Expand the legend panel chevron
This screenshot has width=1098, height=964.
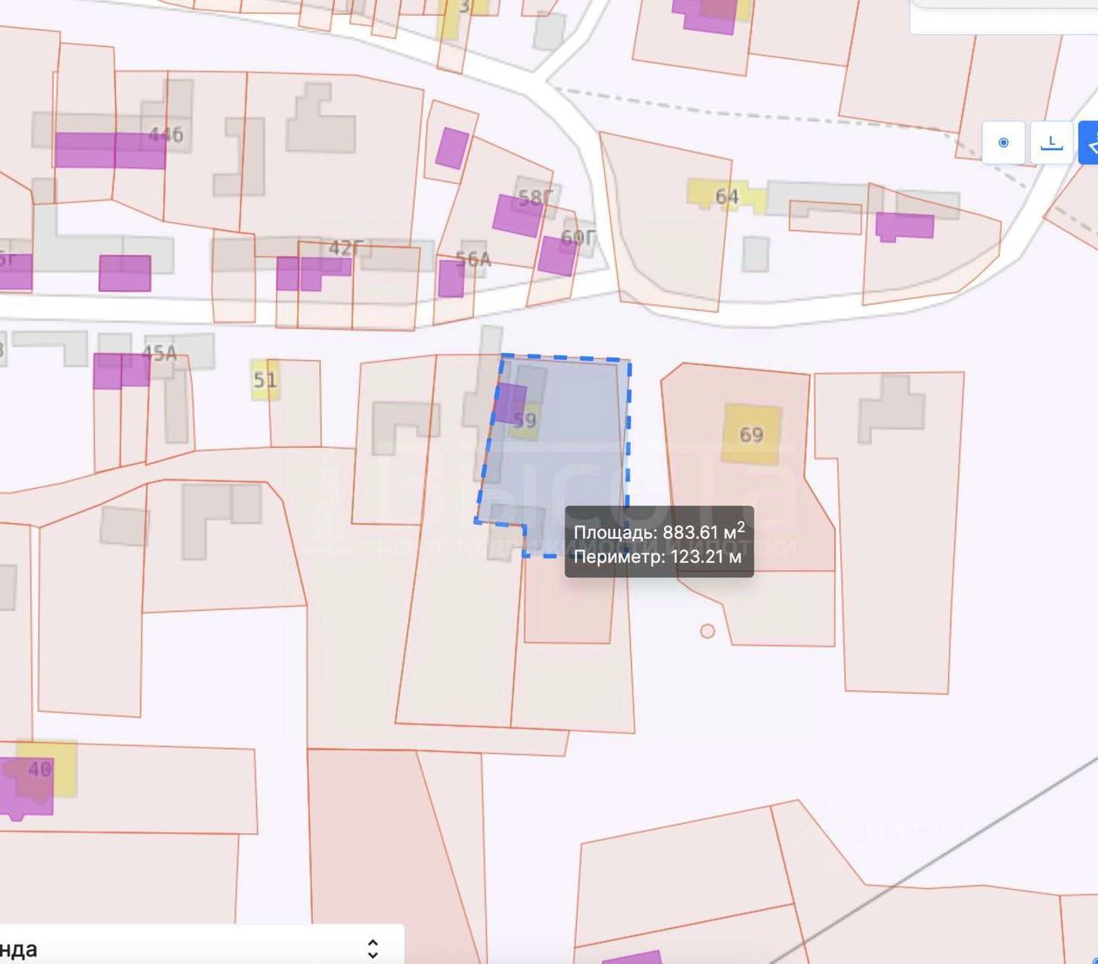coord(373,948)
